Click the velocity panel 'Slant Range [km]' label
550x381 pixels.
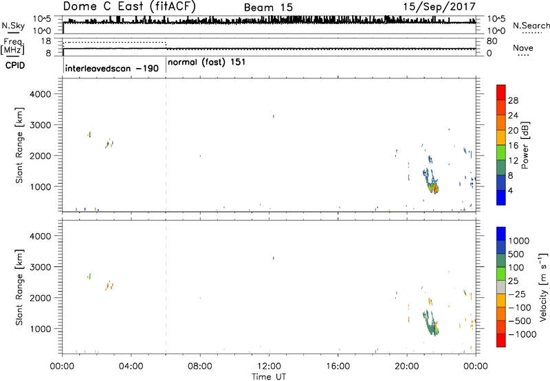coord(19,287)
